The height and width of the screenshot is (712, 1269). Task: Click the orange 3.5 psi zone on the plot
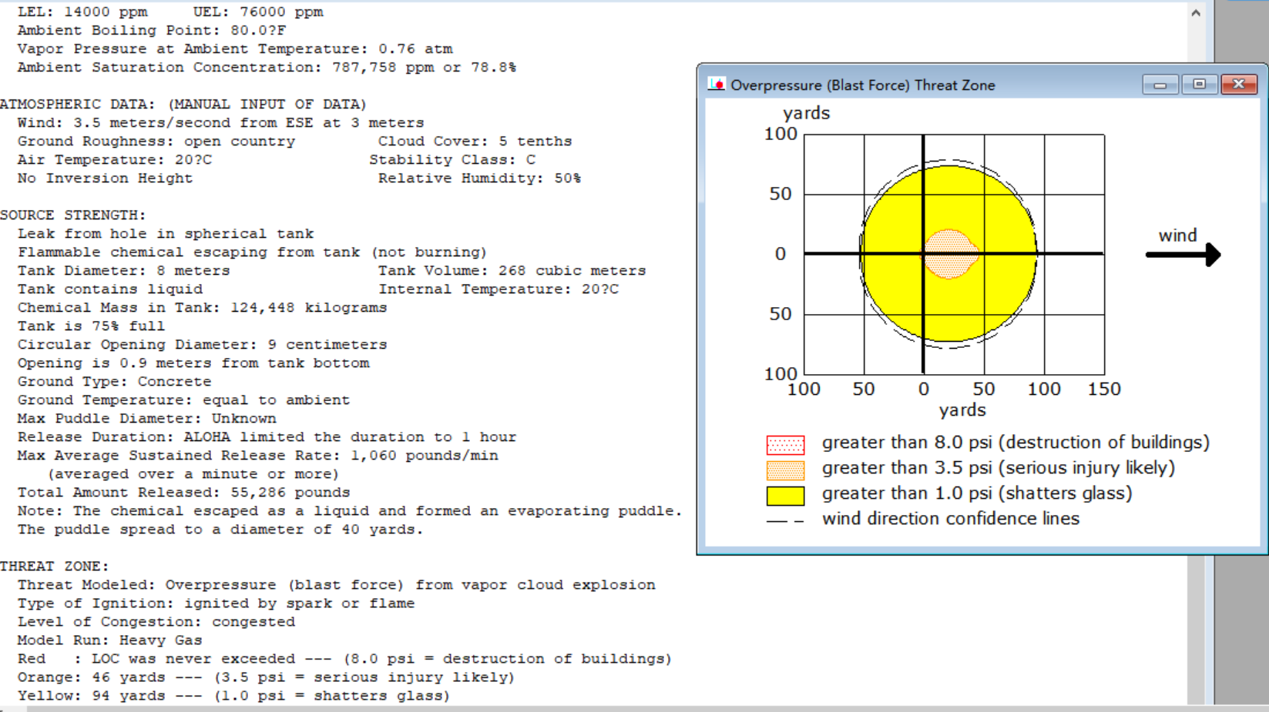(x=951, y=253)
